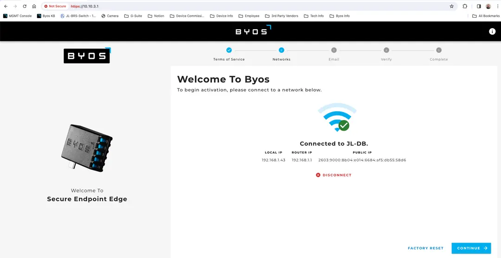
Task: Open the MGMT Console bookmark
Action: 17,16
